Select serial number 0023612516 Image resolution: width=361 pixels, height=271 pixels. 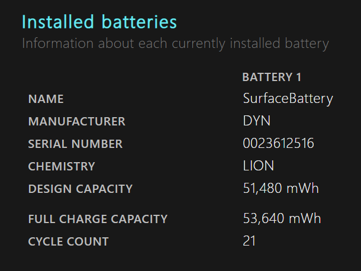click(278, 143)
